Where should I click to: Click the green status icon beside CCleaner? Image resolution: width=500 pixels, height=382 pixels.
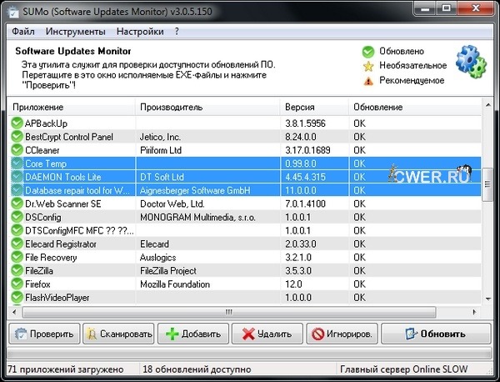pyautogui.click(x=17, y=150)
